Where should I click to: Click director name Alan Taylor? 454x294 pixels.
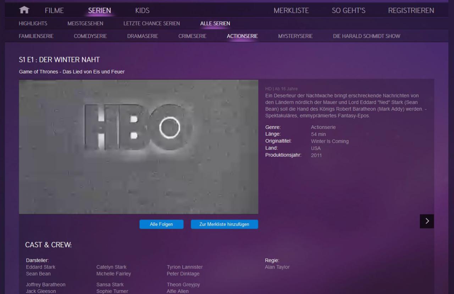(277, 267)
